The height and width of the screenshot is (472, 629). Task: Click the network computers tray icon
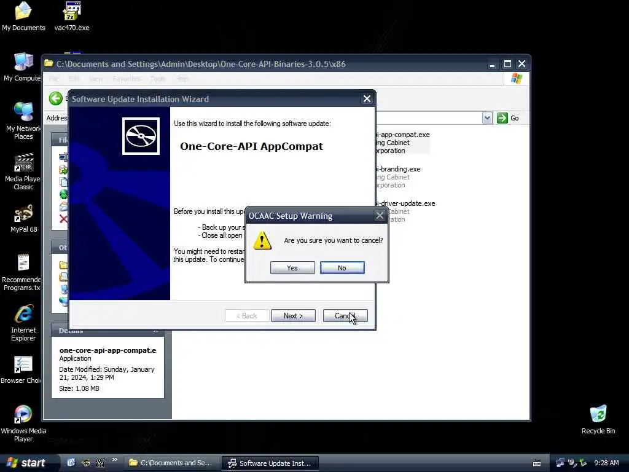coord(560,463)
